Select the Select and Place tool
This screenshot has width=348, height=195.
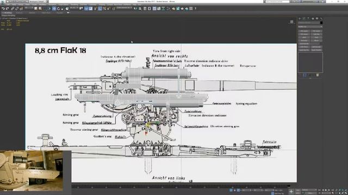pyautogui.click(x=67, y=9)
